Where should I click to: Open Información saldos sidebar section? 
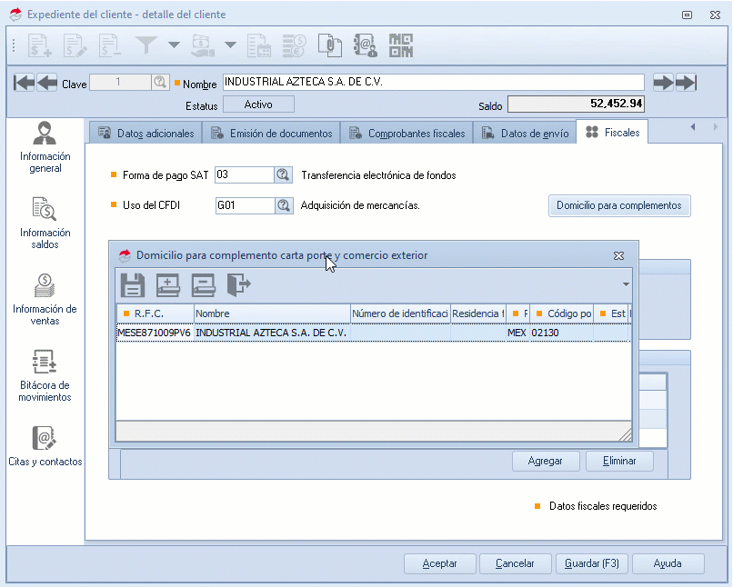pos(45,224)
